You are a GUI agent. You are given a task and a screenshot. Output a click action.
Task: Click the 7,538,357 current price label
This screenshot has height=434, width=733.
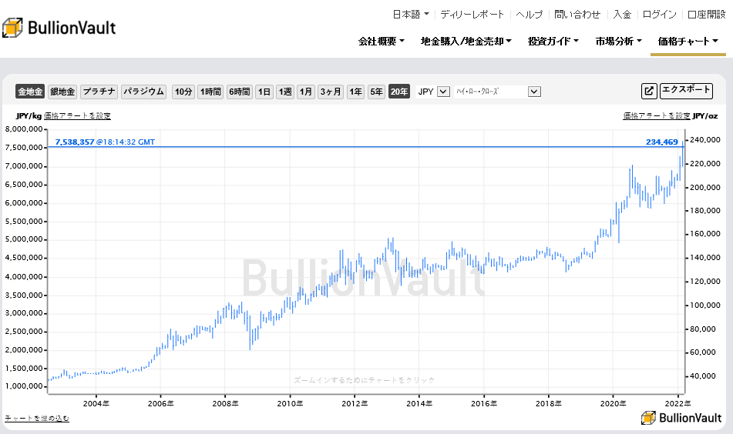point(75,142)
